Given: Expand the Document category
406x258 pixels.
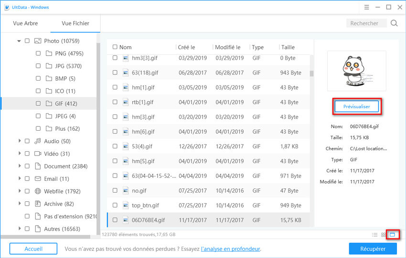Looking at the screenshot, I should click(20, 166).
